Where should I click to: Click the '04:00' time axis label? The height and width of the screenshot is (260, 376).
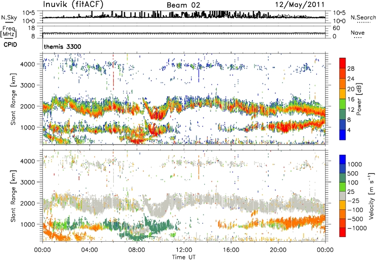(x=90, y=250)
